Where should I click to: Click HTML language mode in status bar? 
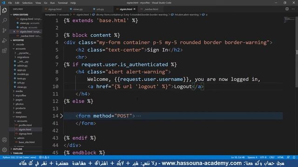pos(280,157)
